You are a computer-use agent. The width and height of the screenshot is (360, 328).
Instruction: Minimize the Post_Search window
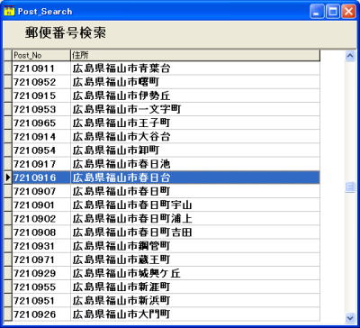[317, 12]
